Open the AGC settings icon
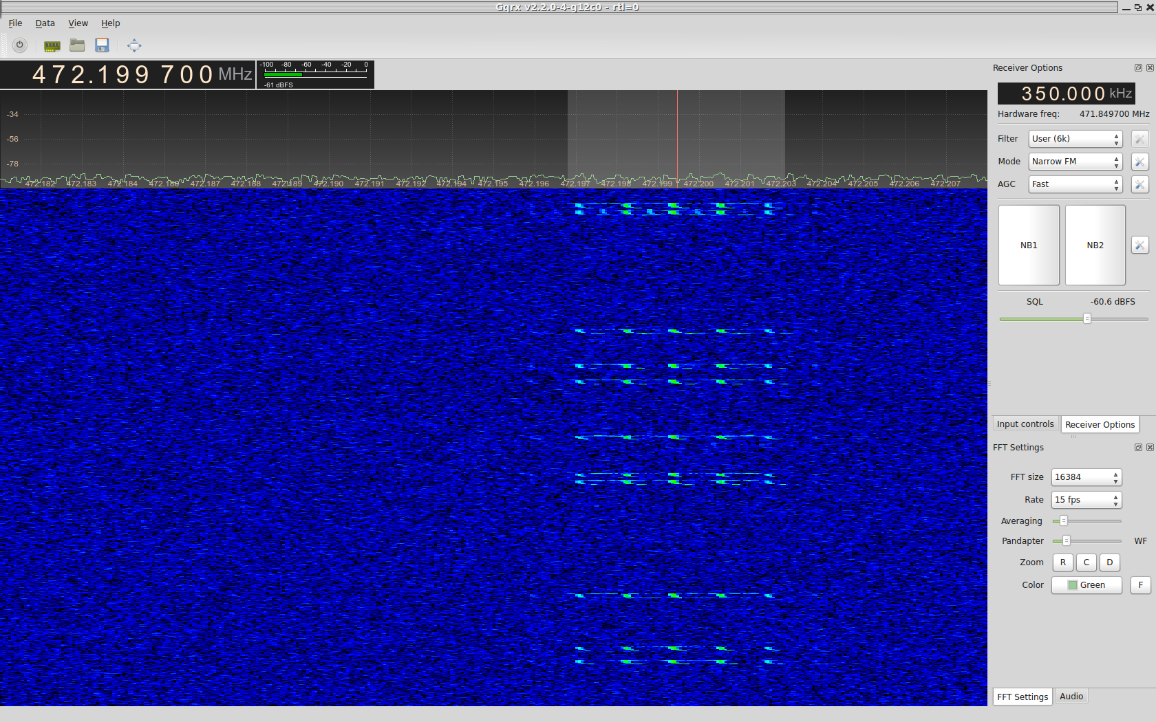 click(x=1139, y=184)
